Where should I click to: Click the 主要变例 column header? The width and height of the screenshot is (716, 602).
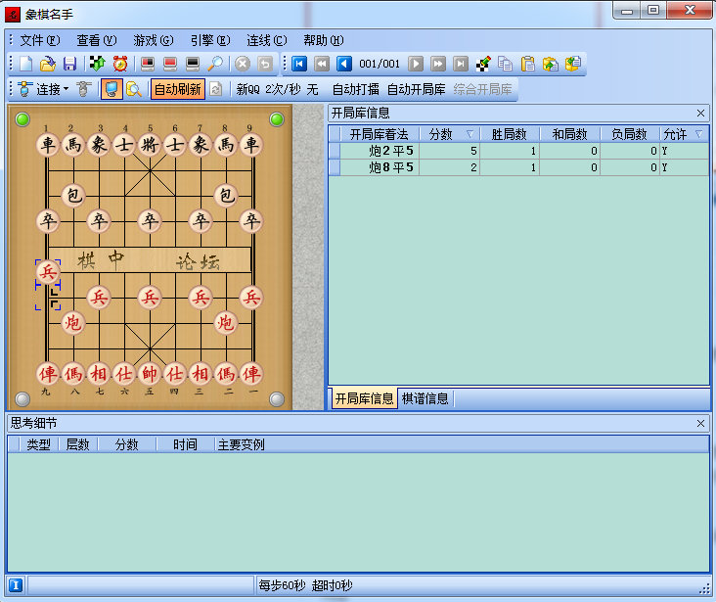(462, 444)
